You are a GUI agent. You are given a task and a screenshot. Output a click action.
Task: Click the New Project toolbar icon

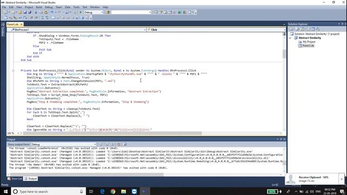(x=6, y=12)
